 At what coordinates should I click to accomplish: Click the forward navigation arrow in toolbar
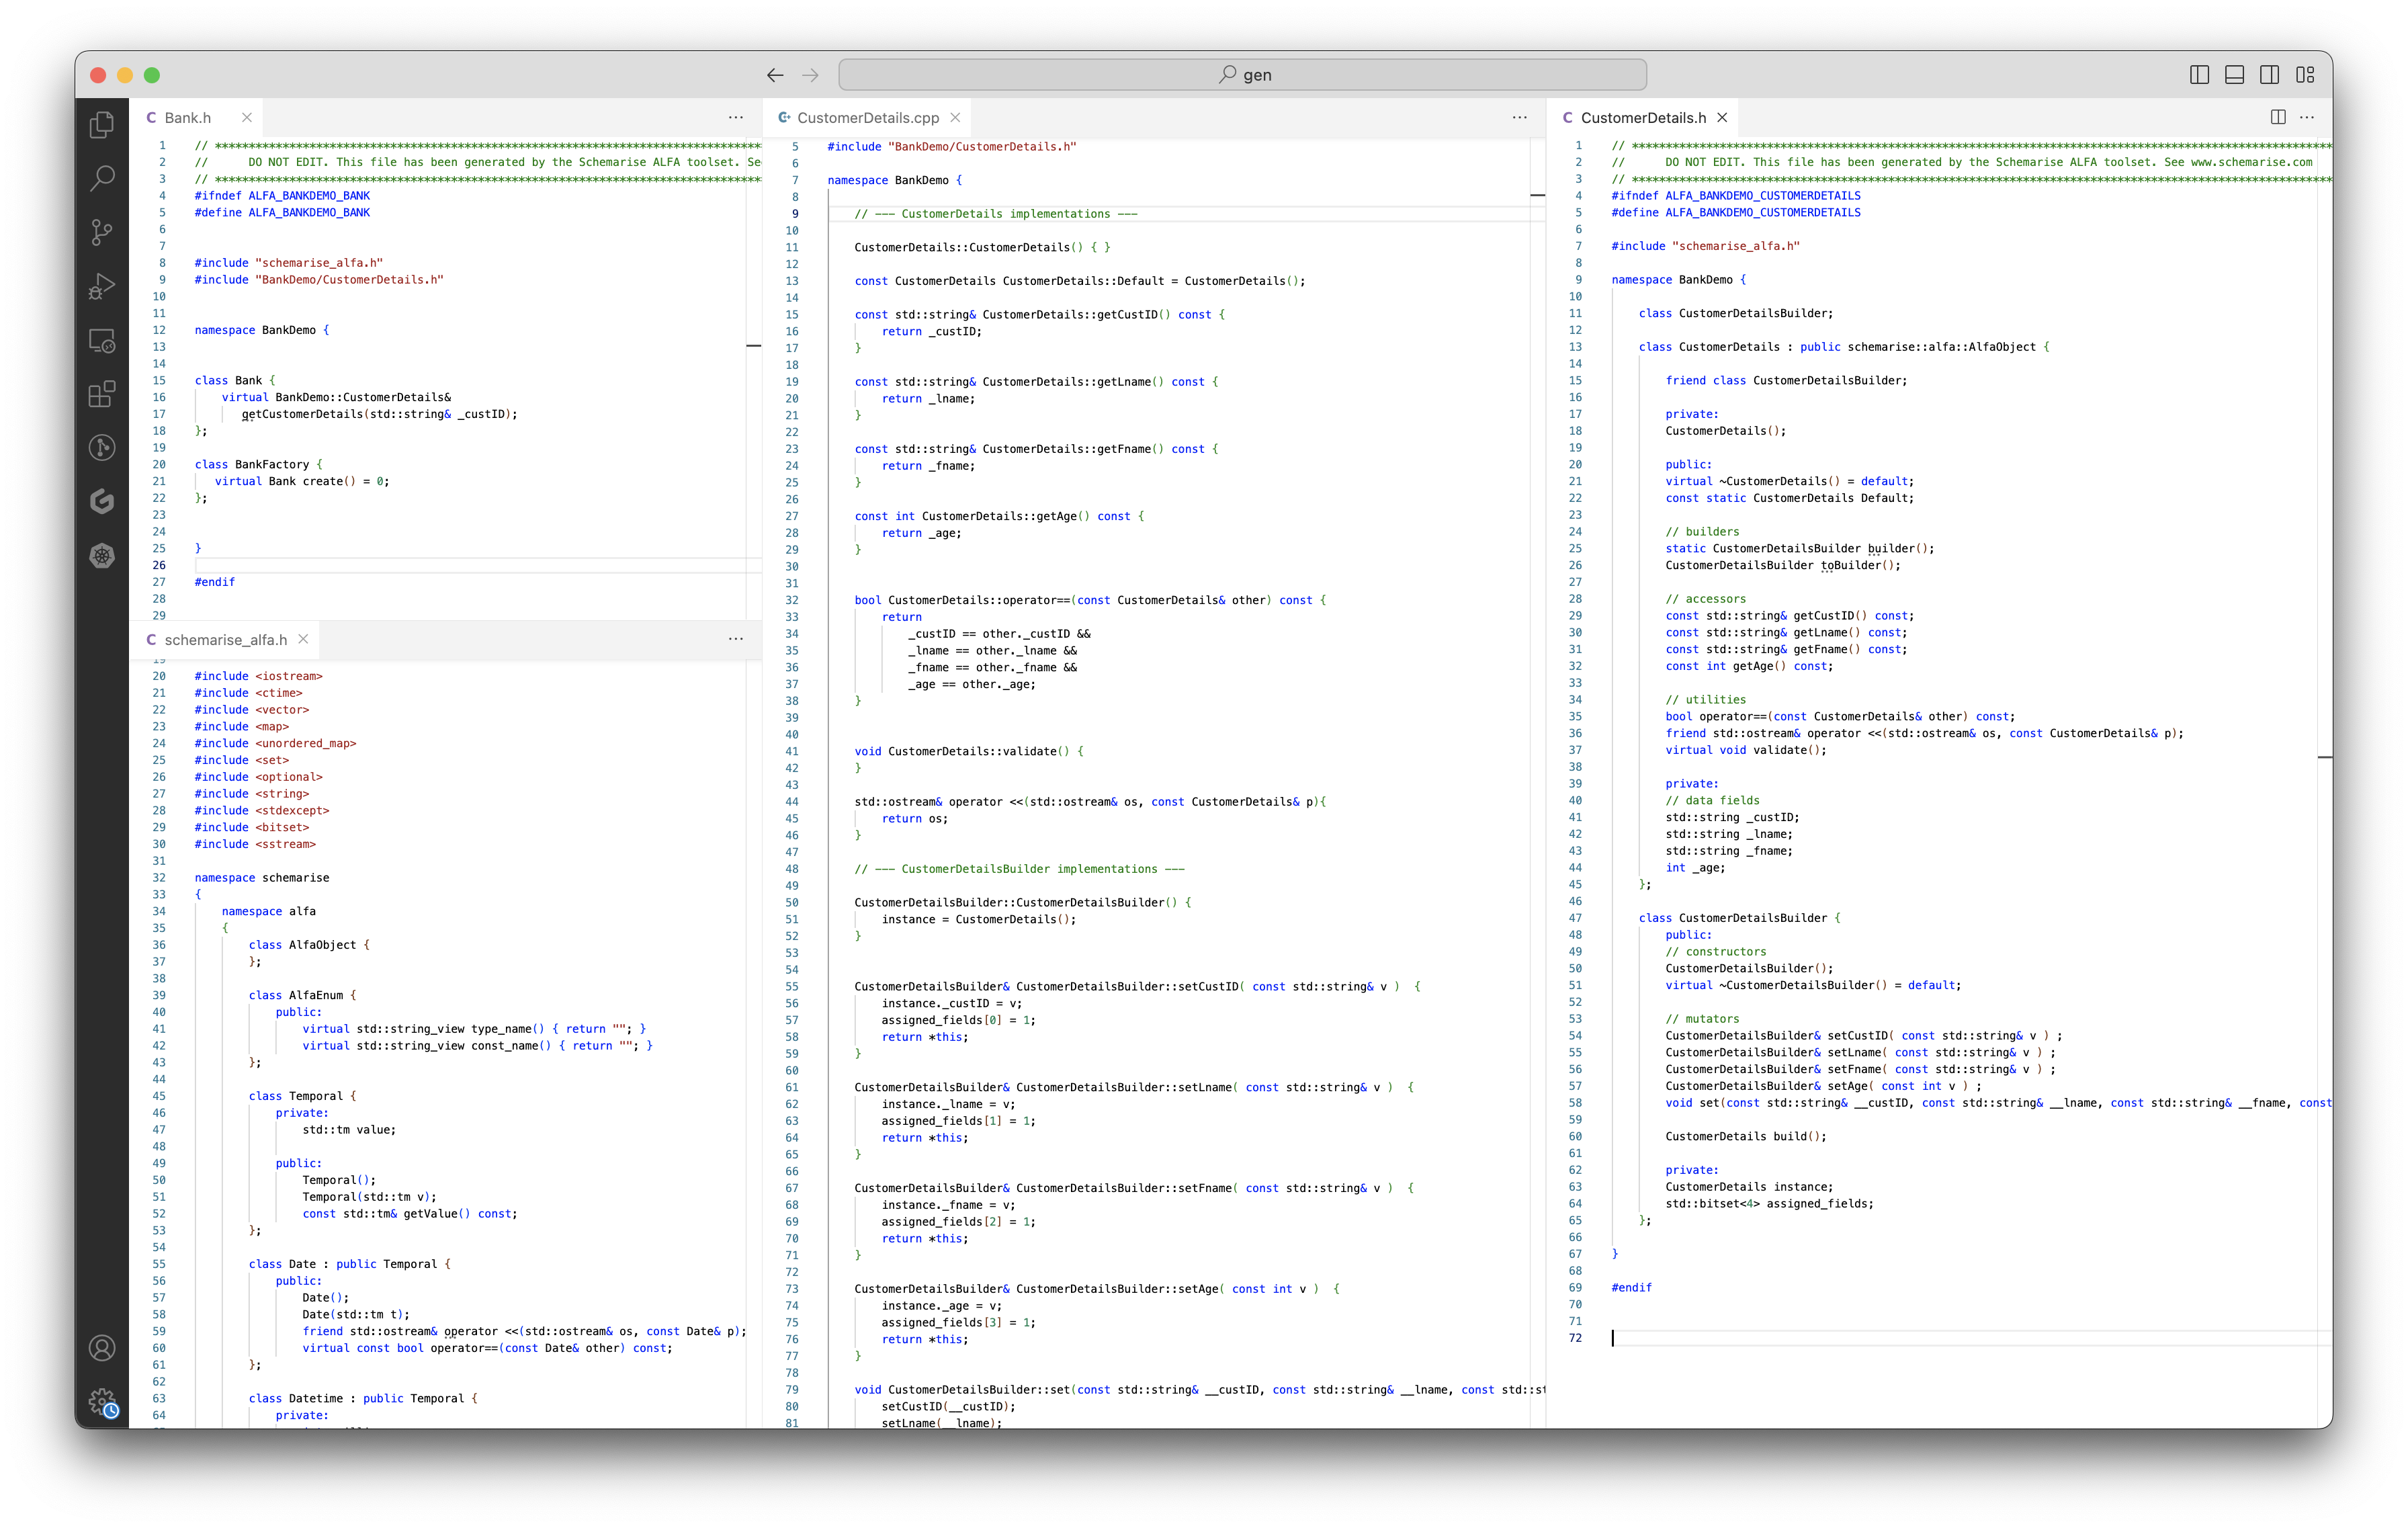point(811,74)
